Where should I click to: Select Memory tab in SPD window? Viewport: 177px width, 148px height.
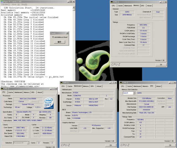point(145,86)
